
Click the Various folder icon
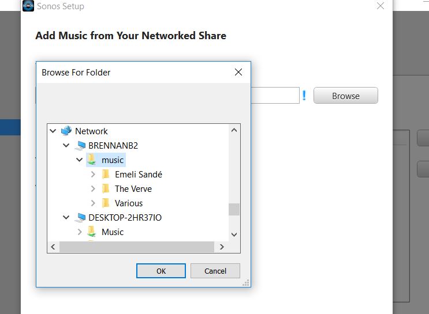point(106,203)
